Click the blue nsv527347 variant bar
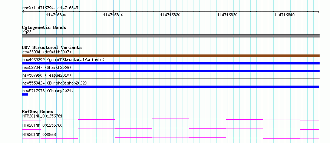This screenshot has height=143, width=330. click(171, 71)
